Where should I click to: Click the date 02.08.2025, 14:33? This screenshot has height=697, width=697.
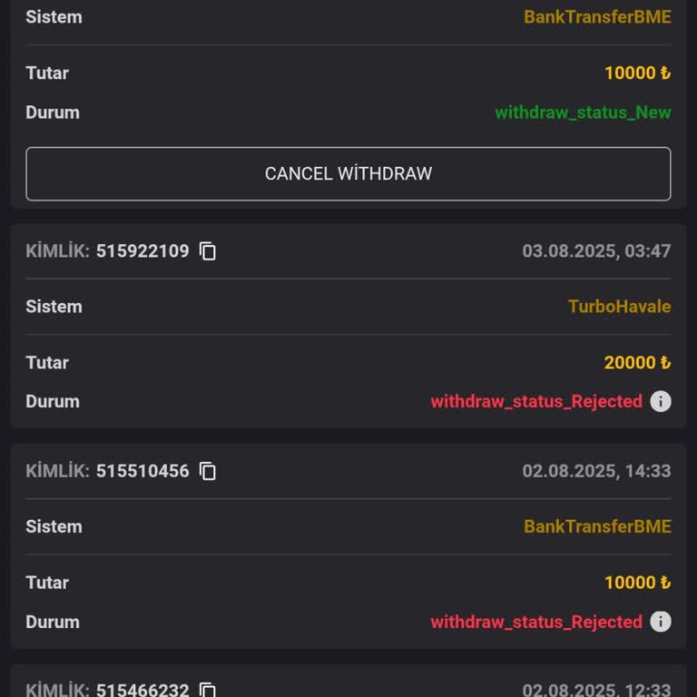coord(596,471)
